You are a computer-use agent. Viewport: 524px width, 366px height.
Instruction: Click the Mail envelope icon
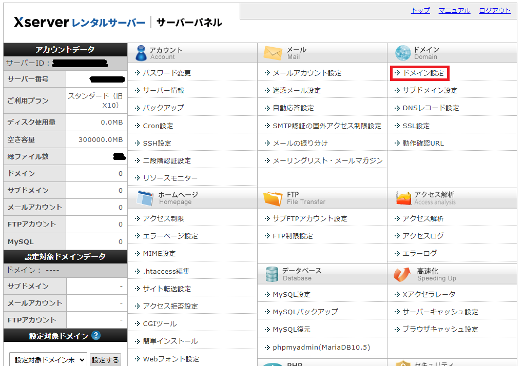point(273,53)
